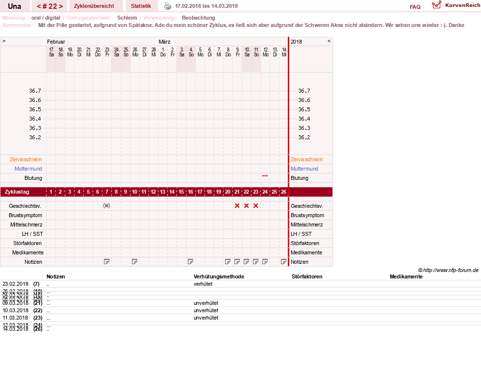Click the 11.03.2018 notes row date
This screenshot has height=374, width=481.
click(x=15, y=318)
